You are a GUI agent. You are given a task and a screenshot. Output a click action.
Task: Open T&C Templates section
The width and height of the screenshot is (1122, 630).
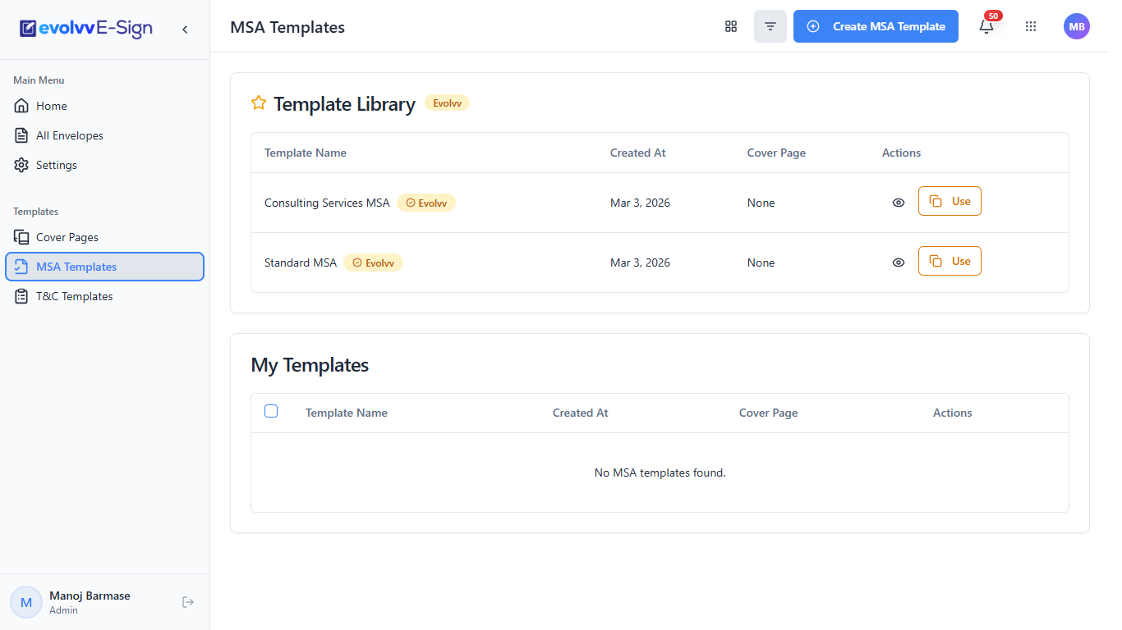(x=104, y=296)
